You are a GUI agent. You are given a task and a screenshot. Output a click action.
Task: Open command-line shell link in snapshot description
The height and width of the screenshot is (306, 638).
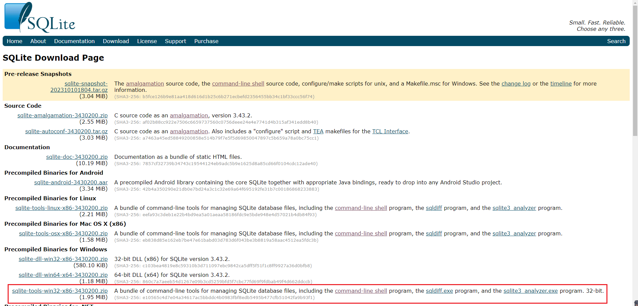point(238,84)
